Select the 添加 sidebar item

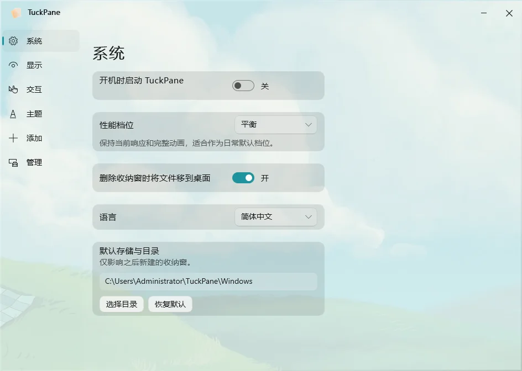point(41,138)
